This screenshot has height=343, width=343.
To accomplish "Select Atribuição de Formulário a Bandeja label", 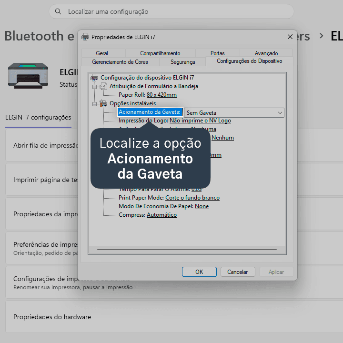I will coord(154,86).
